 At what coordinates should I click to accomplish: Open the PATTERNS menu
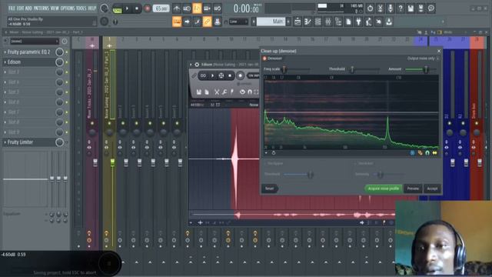point(42,8)
